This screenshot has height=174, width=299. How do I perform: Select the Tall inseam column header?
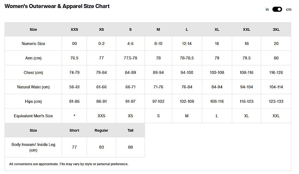(130, 130)
